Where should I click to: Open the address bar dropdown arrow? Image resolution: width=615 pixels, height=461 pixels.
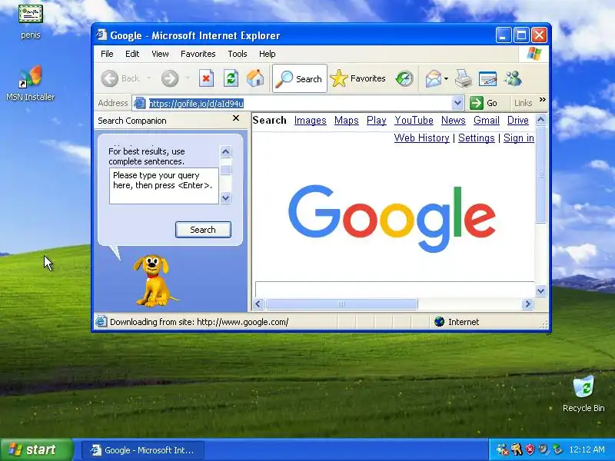point(457,103)
